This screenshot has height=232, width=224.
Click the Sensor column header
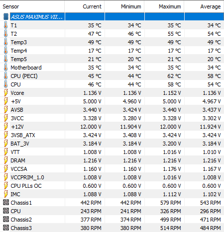click(32, 6)
